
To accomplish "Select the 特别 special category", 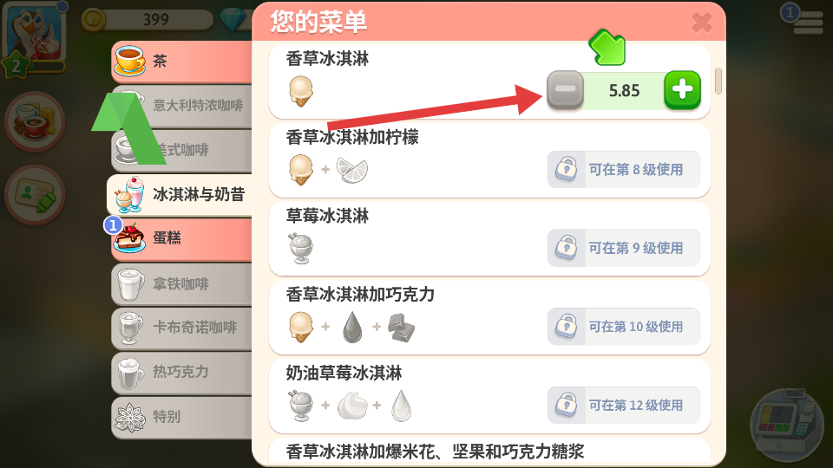I will [181, 417].
